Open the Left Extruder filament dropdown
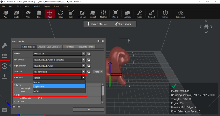The height and width of the screenshot is (116, 220). 59,60
